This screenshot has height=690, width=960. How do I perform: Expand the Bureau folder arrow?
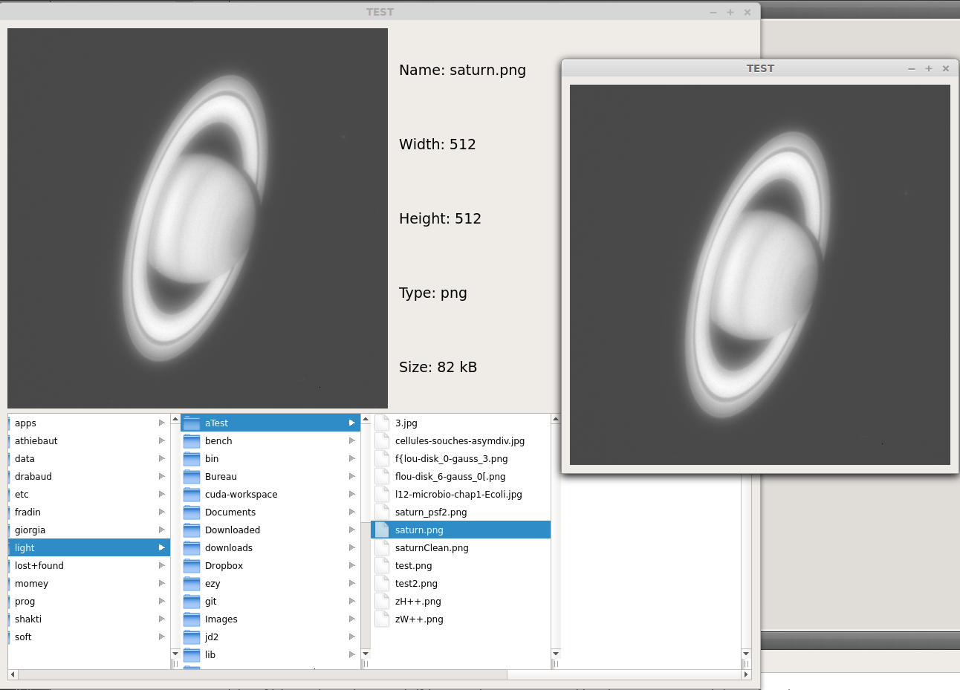click(x=351, y=477)
